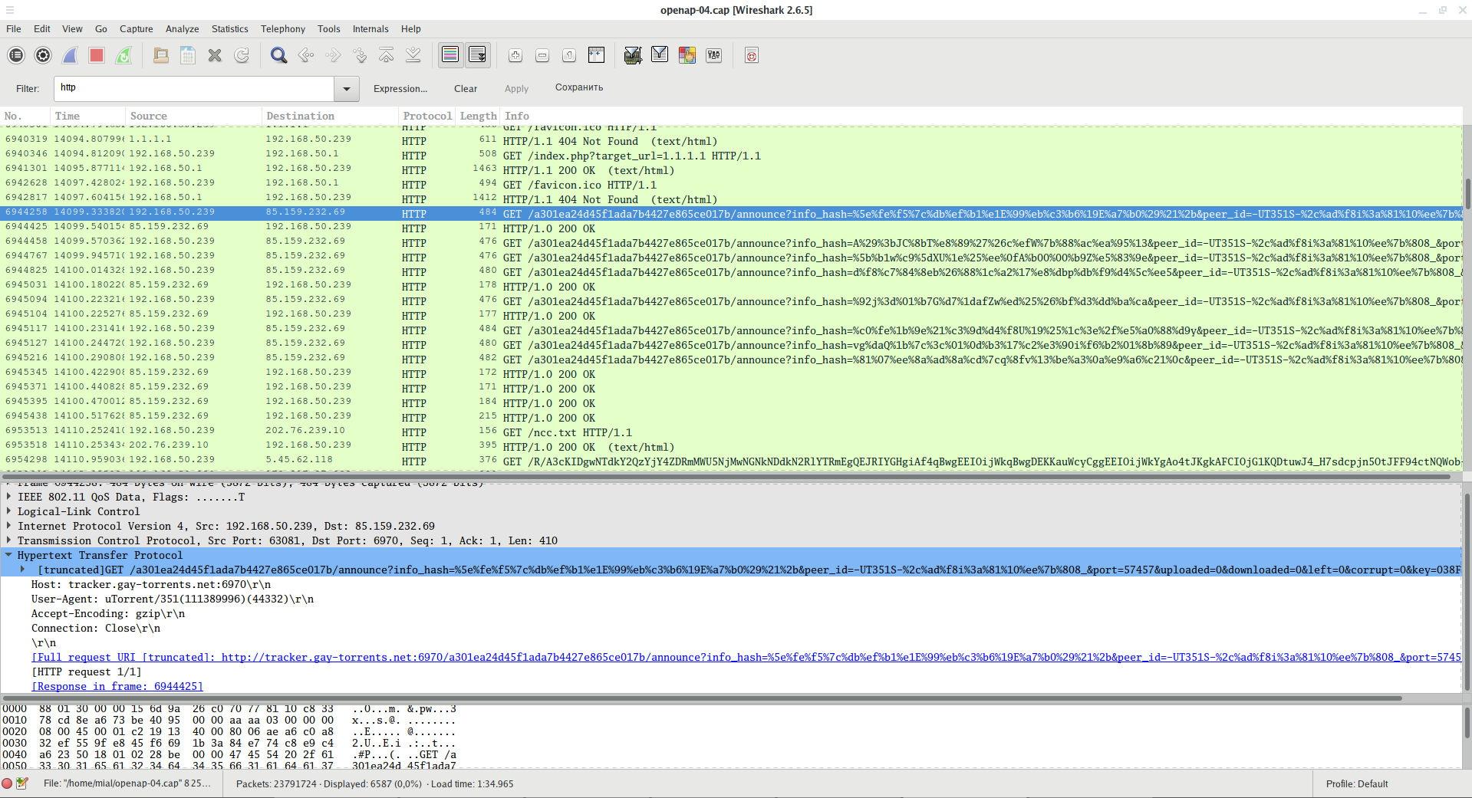The width and height of the screenshot is (1472, 798).
Task: Toggle auto scroll in live capture
Action: (477, 55)
